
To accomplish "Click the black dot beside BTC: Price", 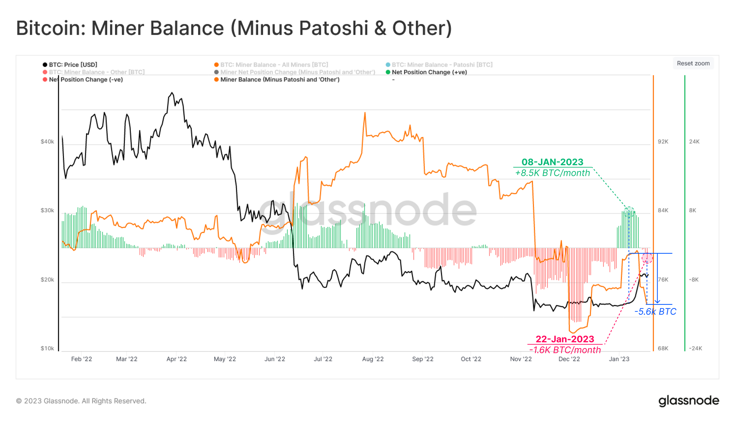I will click(x=45, y=65).
